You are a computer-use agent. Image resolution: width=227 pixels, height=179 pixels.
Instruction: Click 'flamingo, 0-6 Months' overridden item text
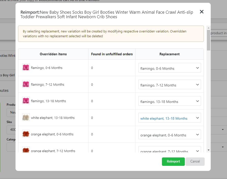click(x=47, y=68)
